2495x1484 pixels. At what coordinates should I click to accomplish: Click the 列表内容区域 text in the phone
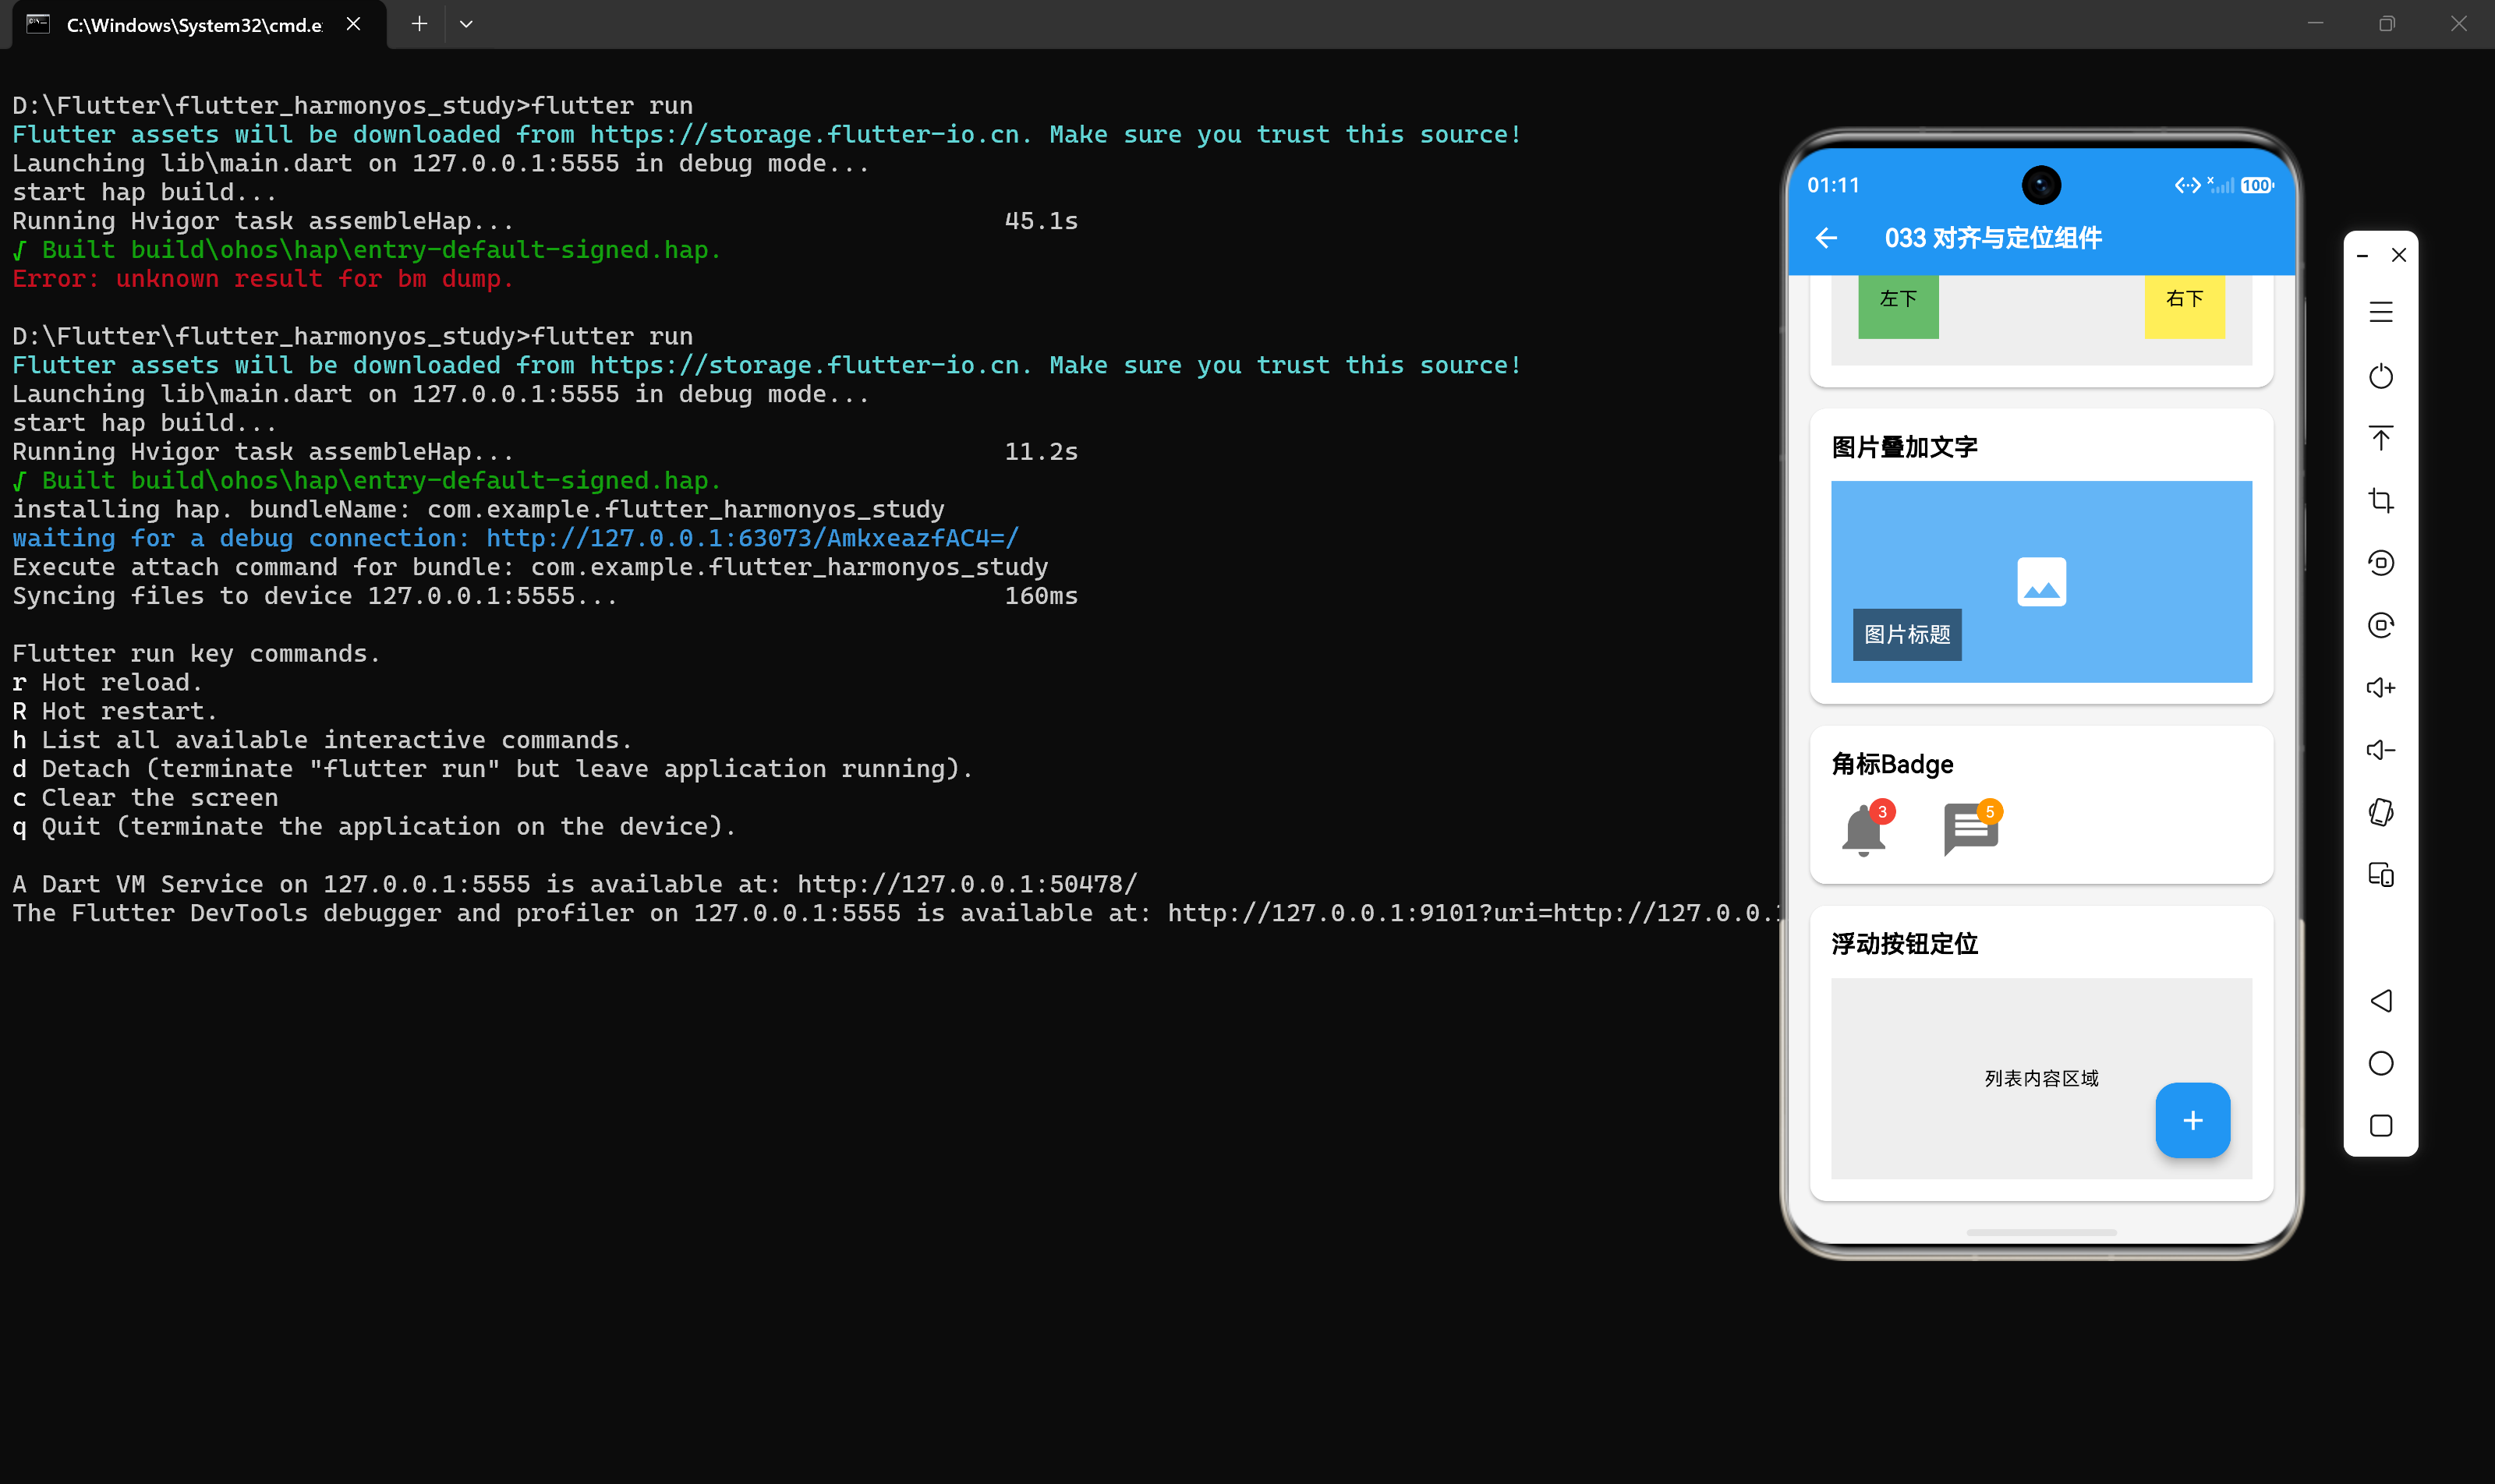[x=2040, y=1078]
